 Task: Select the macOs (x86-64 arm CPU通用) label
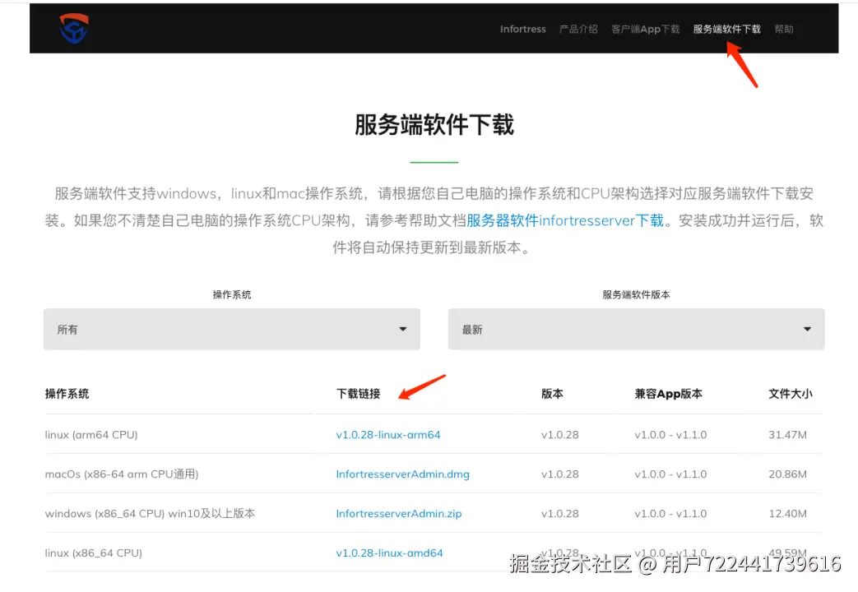pyautogui.click(x=122, y=474)
